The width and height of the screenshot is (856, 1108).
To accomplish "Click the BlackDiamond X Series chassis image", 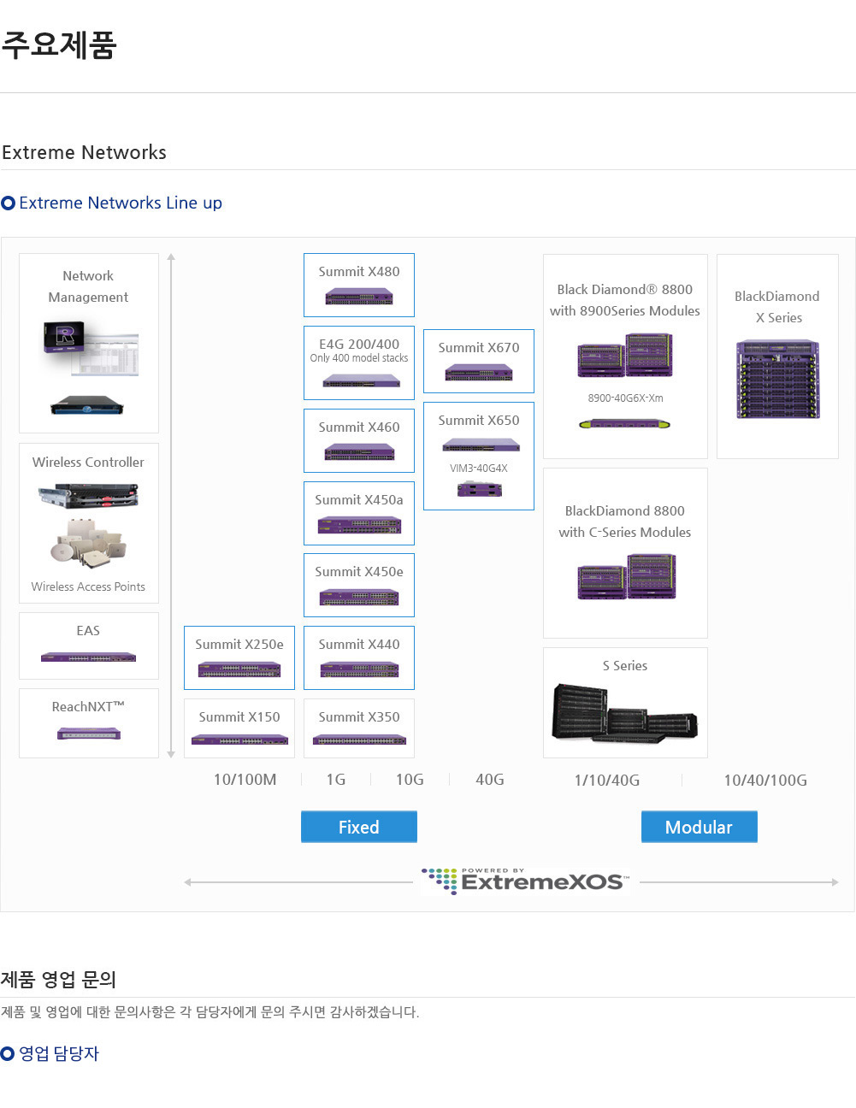I will pos(778,380).
